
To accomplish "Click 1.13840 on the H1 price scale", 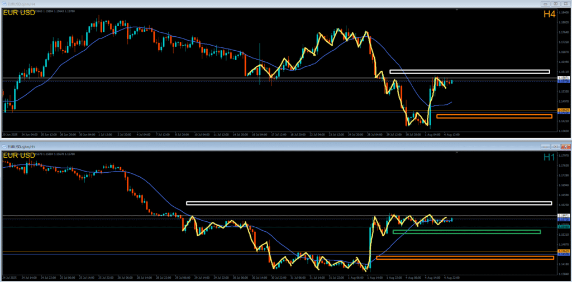I will click(x=564, y=274).
